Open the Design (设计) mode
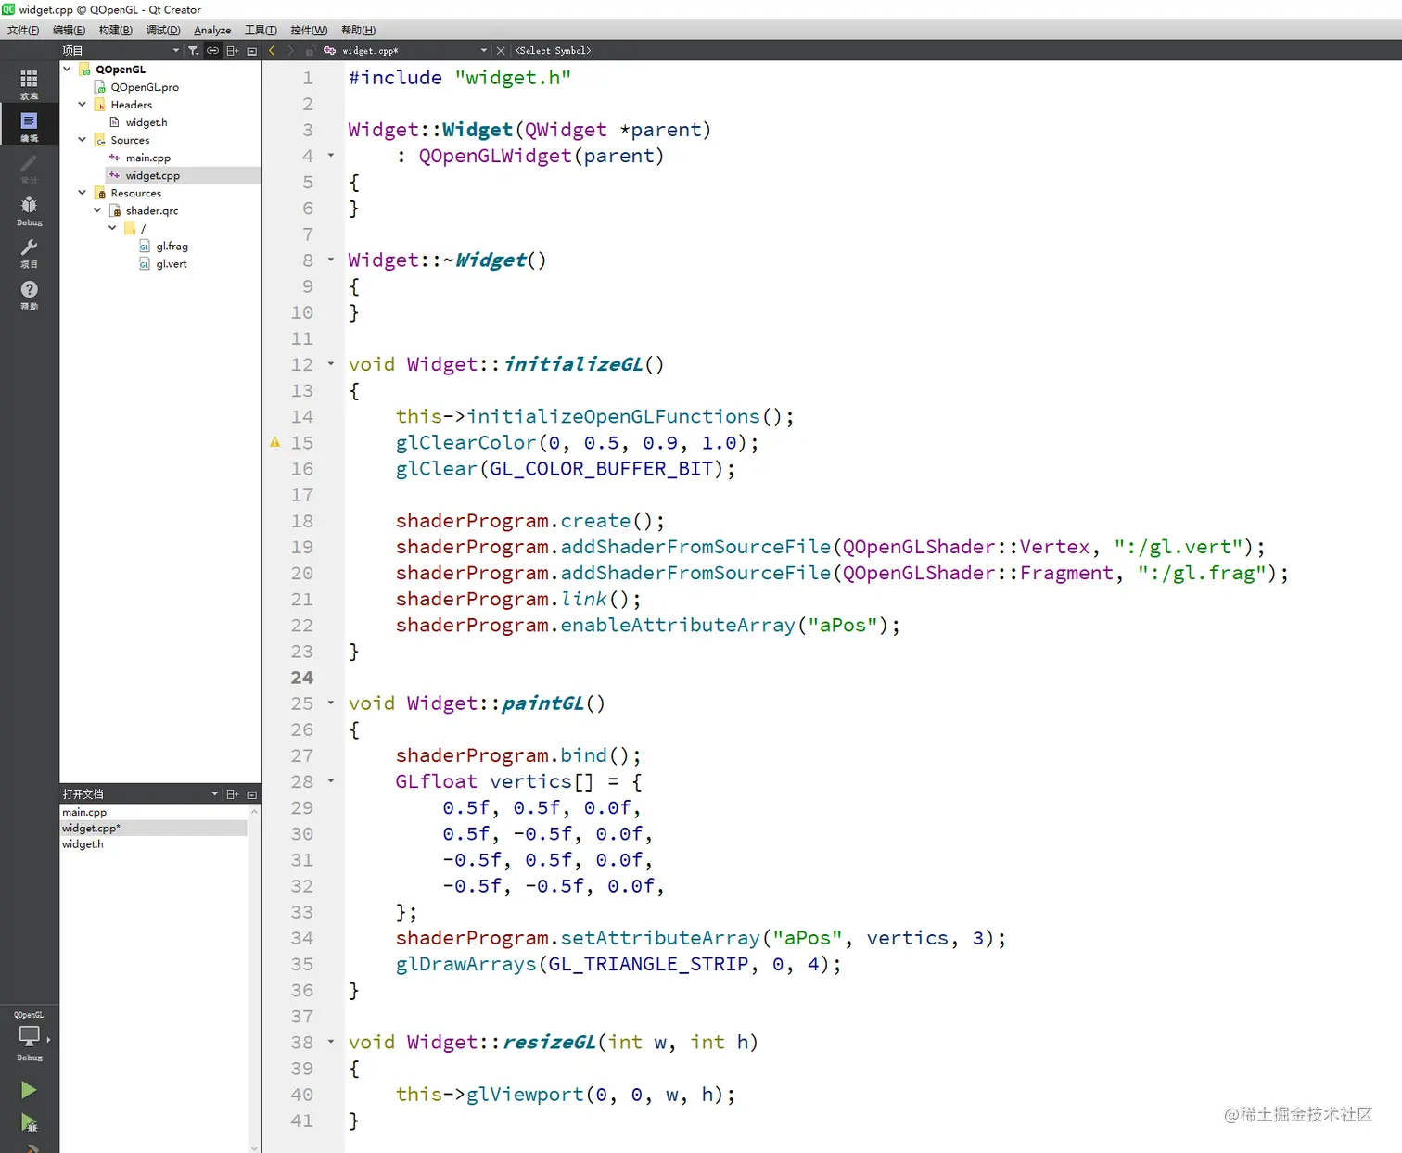 (29, 169)
